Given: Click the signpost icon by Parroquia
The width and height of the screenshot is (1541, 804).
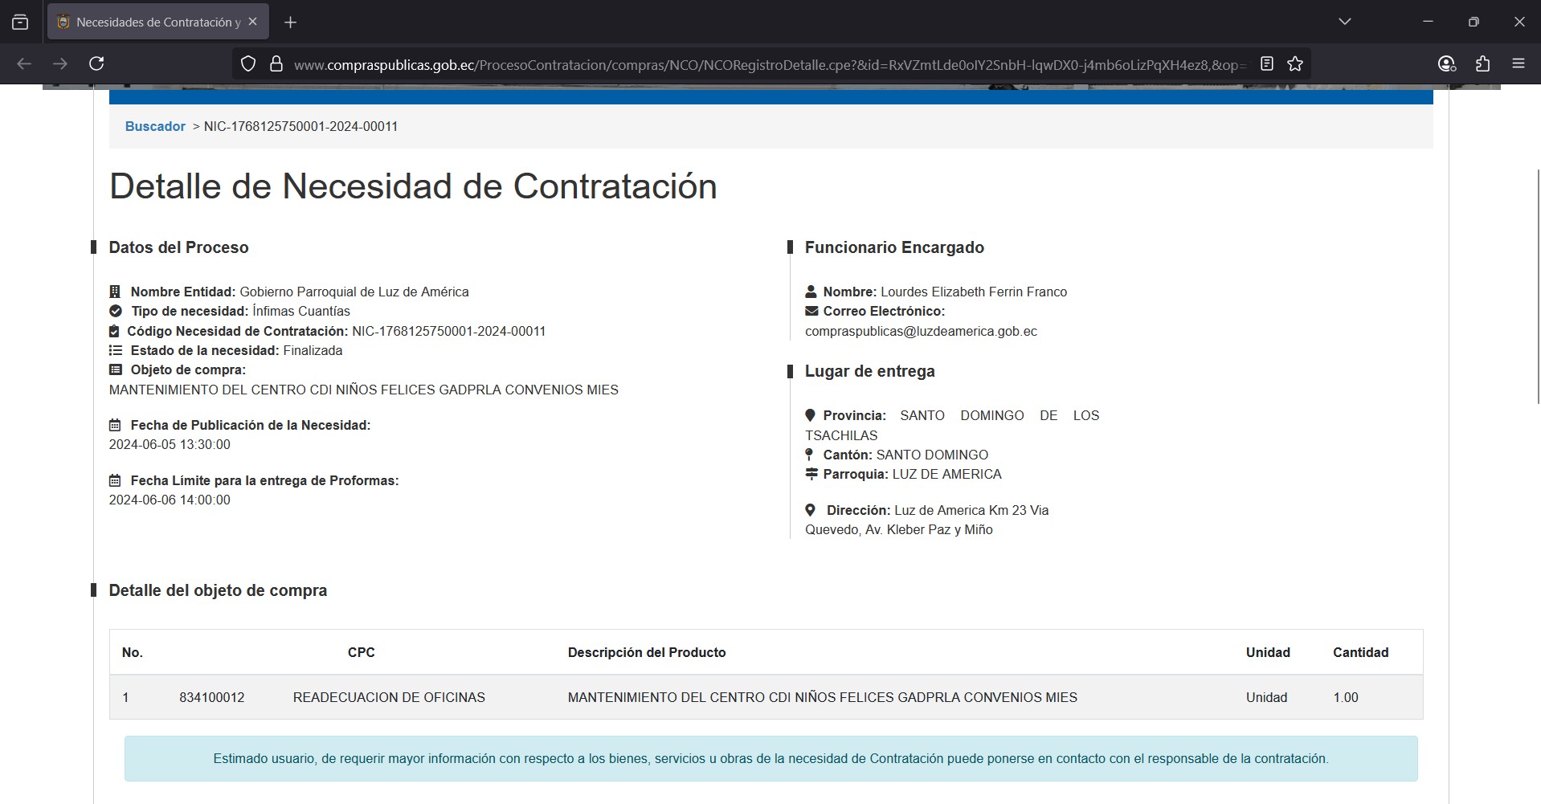Looking at the screenshot, I should coord(811,474).
